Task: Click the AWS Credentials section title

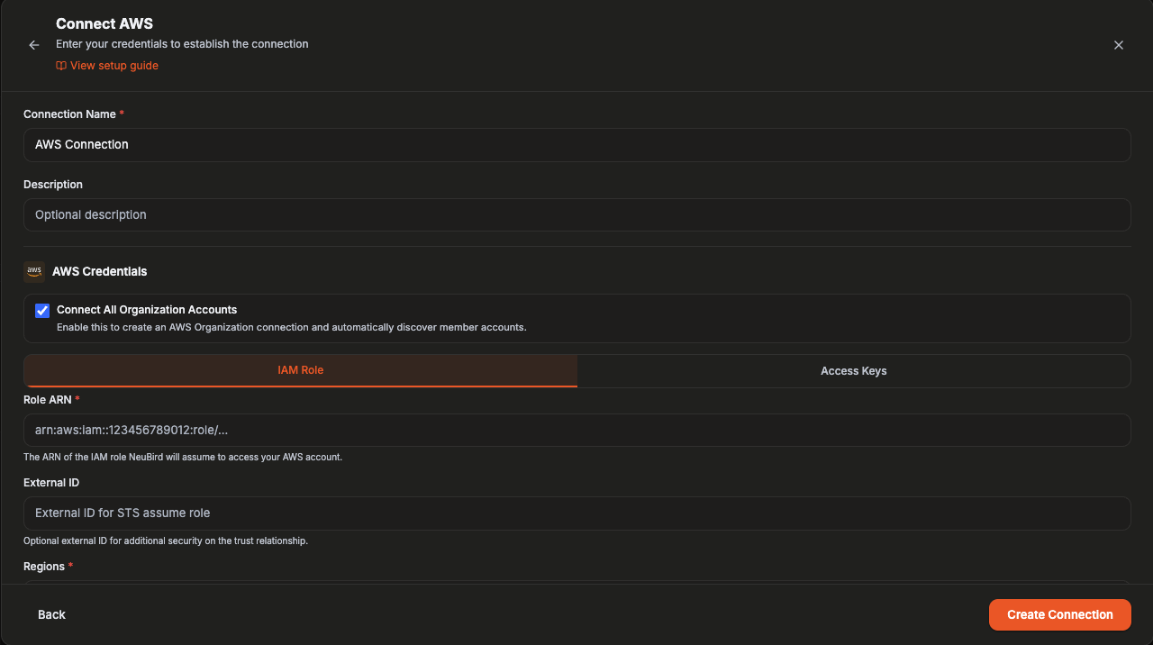Action: tap(100, 271)
